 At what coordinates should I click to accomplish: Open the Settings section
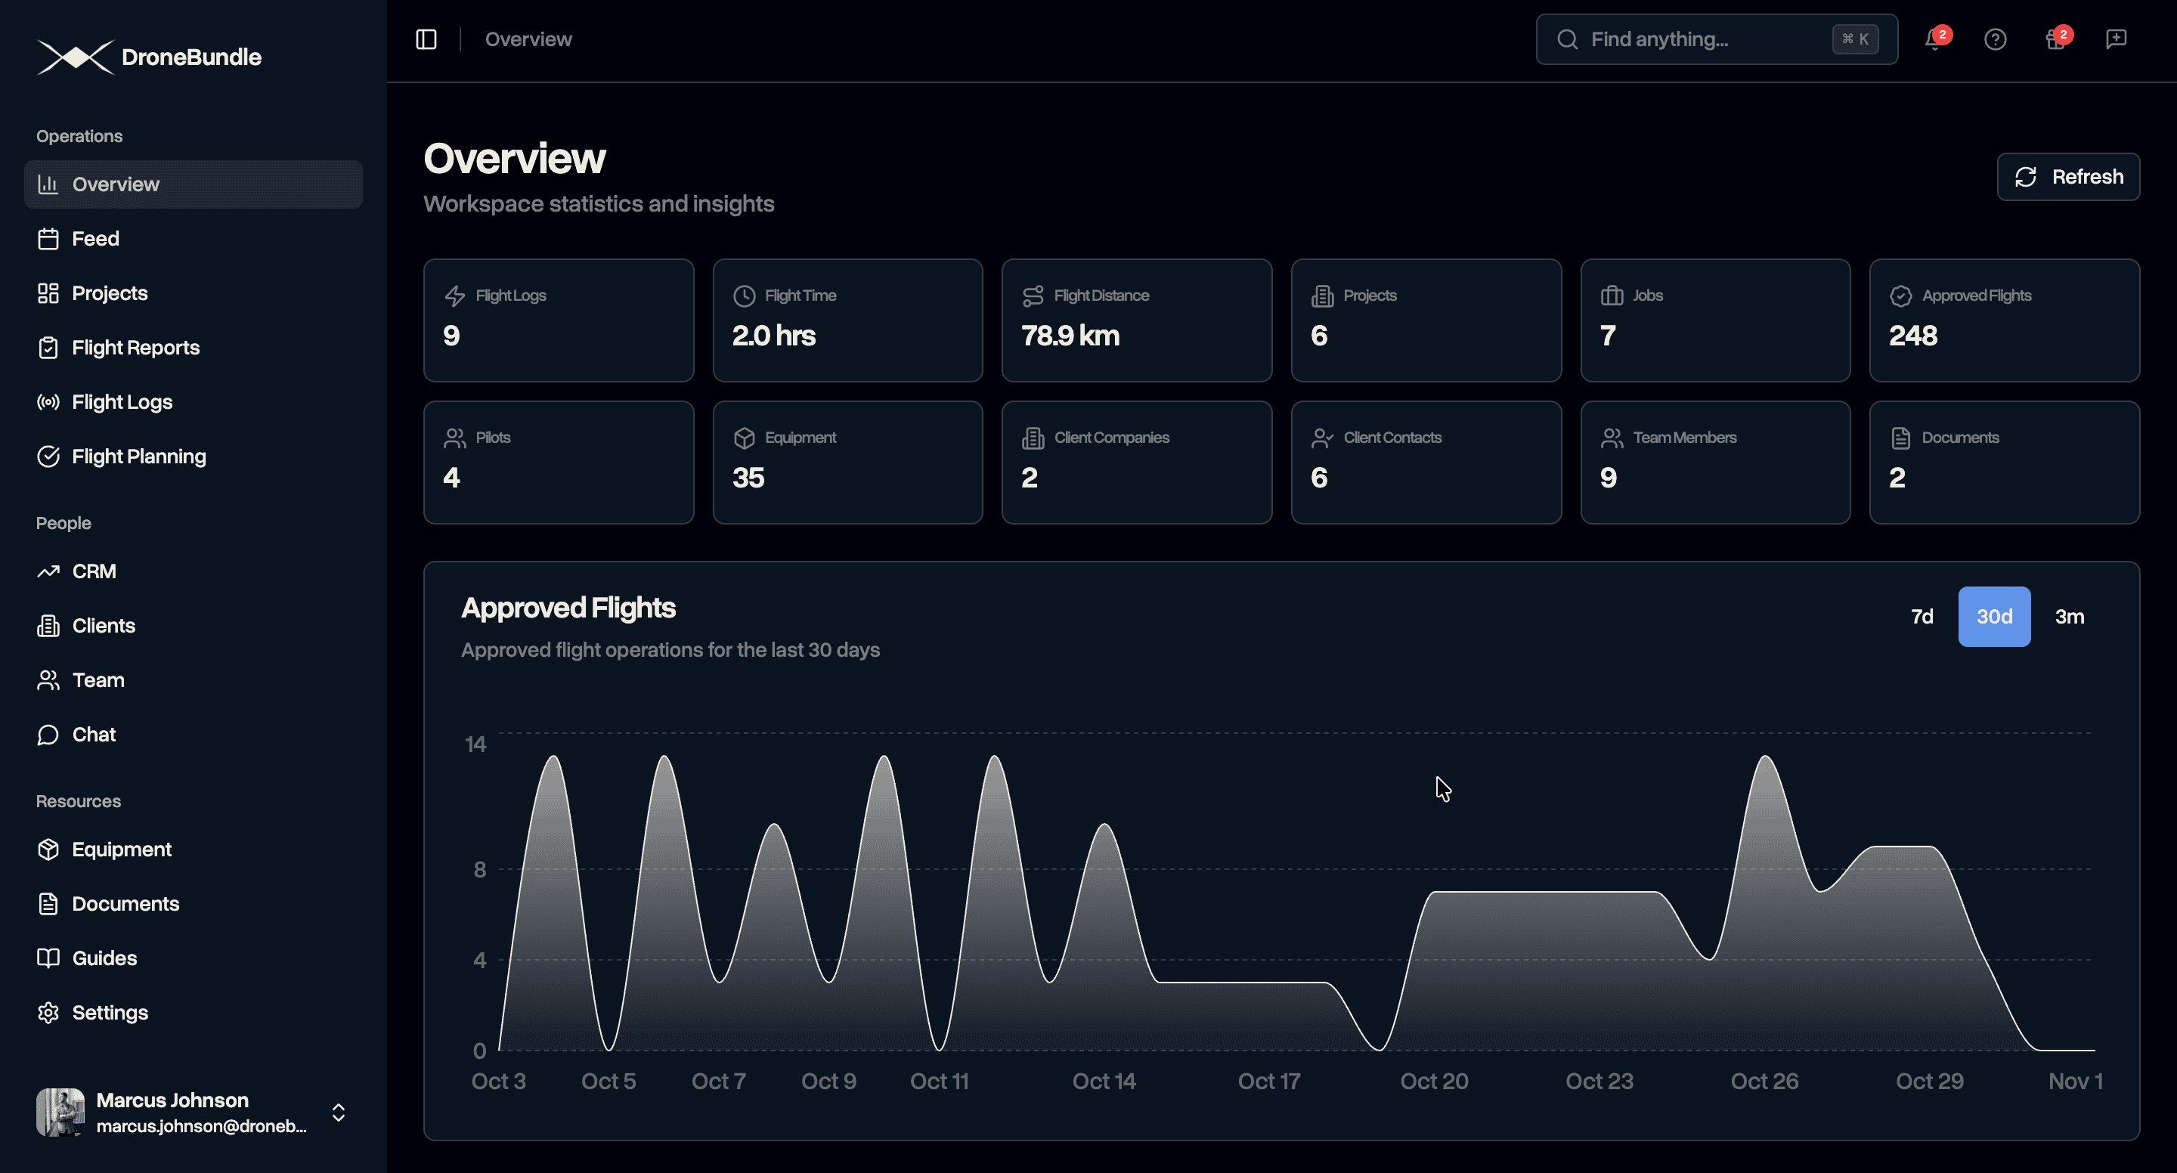pos(110,1011)
